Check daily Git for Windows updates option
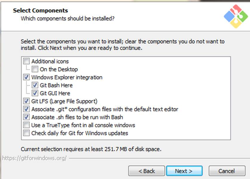 (26, 133)
